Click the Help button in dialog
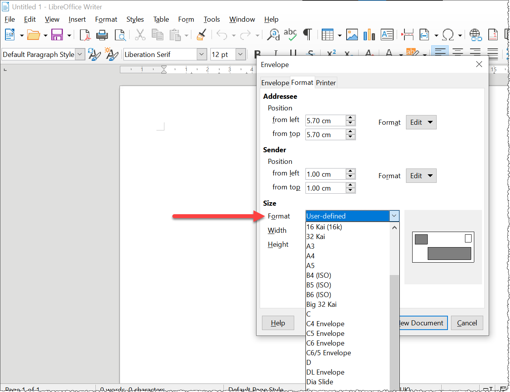The height and width of the screenshot is (392, 510). tap(278, 323)
